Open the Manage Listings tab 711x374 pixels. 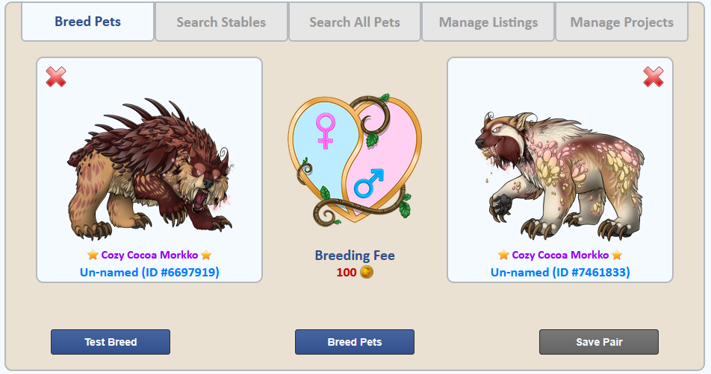tap(488, 22)
